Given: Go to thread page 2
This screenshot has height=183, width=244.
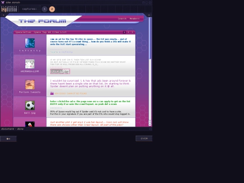Looking at the screenshot, I should click(128, 32).
